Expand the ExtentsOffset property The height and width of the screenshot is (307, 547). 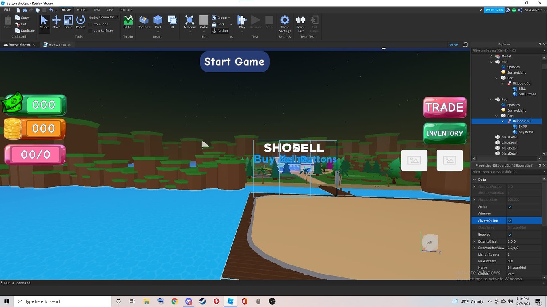[474, 241]
